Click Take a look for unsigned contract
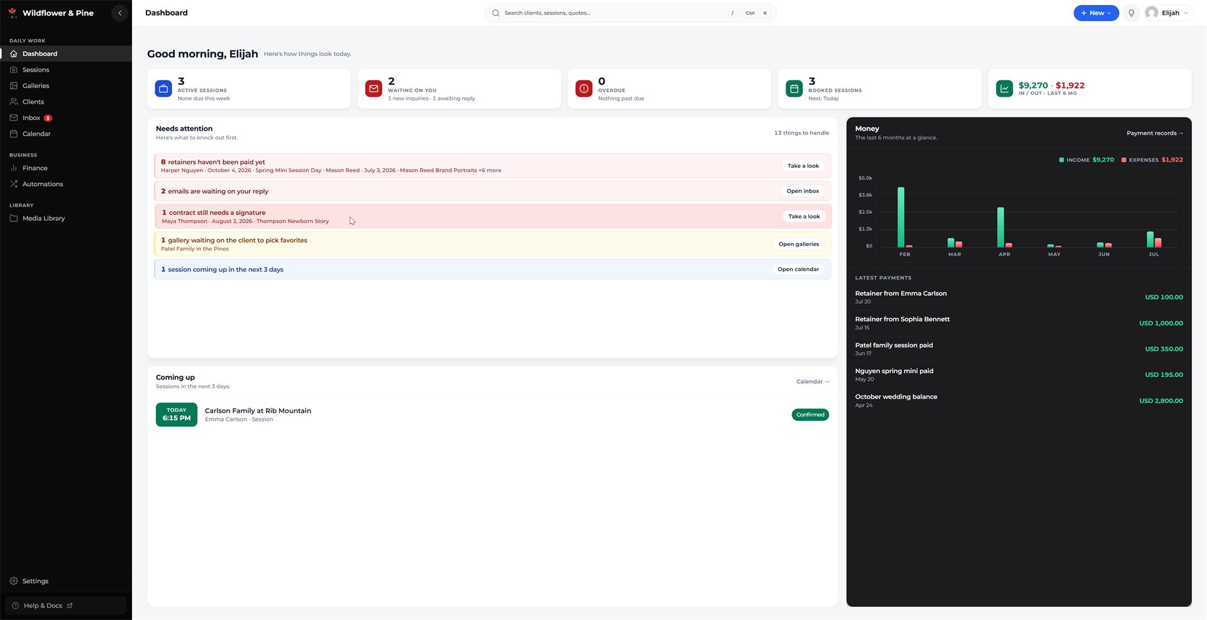The image size is (1207, 620). [x=804, y=216]
